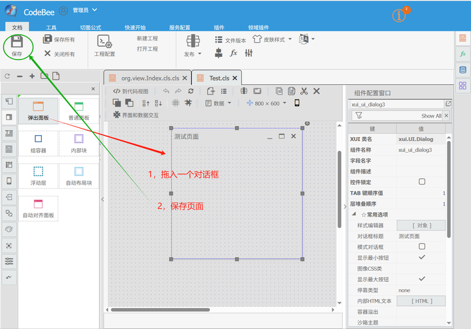
Task: Click the 内部HTML文本 [HTML] button
Action: [x=421, y=301]
